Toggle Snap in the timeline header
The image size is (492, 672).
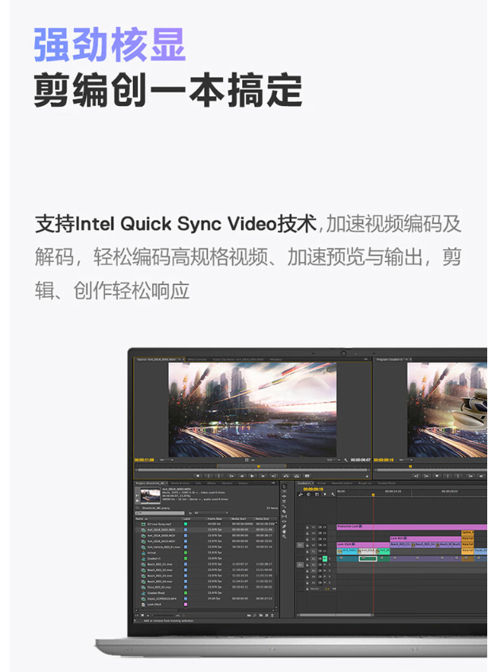click(309, 494)
